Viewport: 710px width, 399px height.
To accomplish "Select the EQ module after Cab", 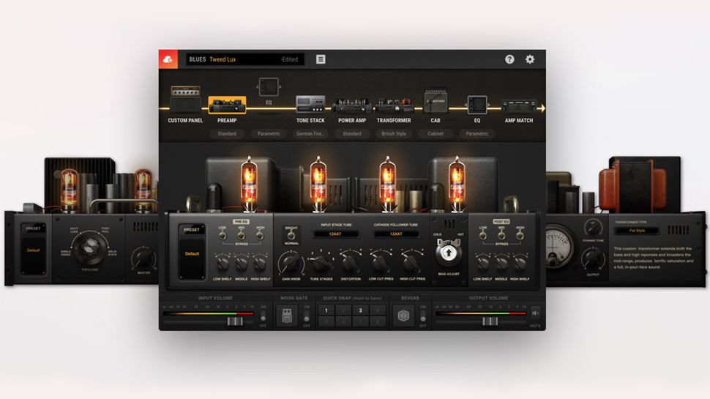I will 477,105.
